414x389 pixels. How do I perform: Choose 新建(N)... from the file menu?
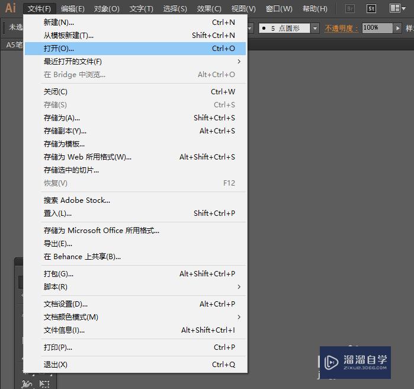pos(135,23)
